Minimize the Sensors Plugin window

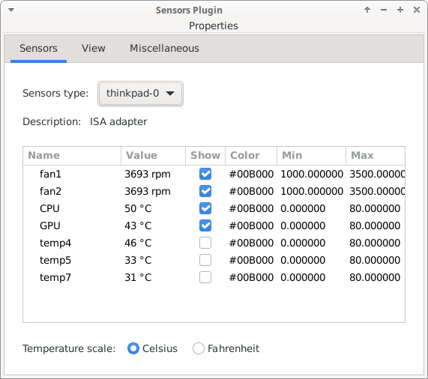[x=384, y=10]
